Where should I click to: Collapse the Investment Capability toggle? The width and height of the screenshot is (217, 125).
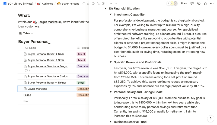tap(111, 15)
